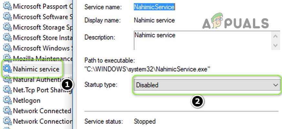This screenshot has width=282, height=129.
Task: Click gear icon beside Nahimic service
Action: [7, 69]
